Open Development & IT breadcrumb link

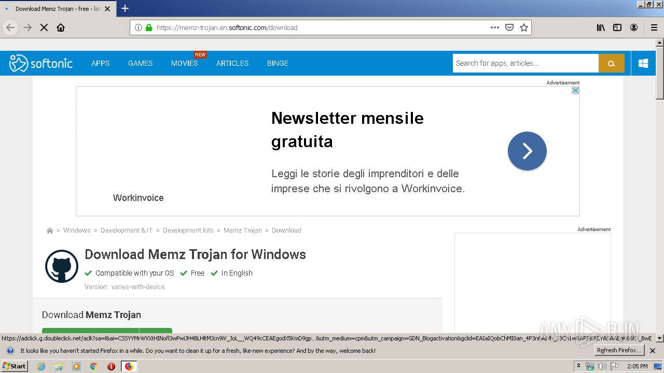click(127, 231)
